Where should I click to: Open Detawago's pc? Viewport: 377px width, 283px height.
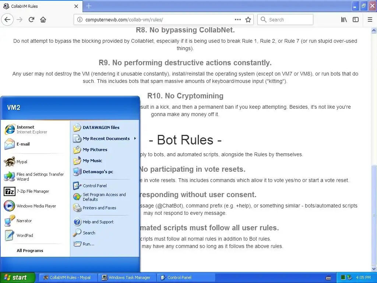tap(105, 172)
